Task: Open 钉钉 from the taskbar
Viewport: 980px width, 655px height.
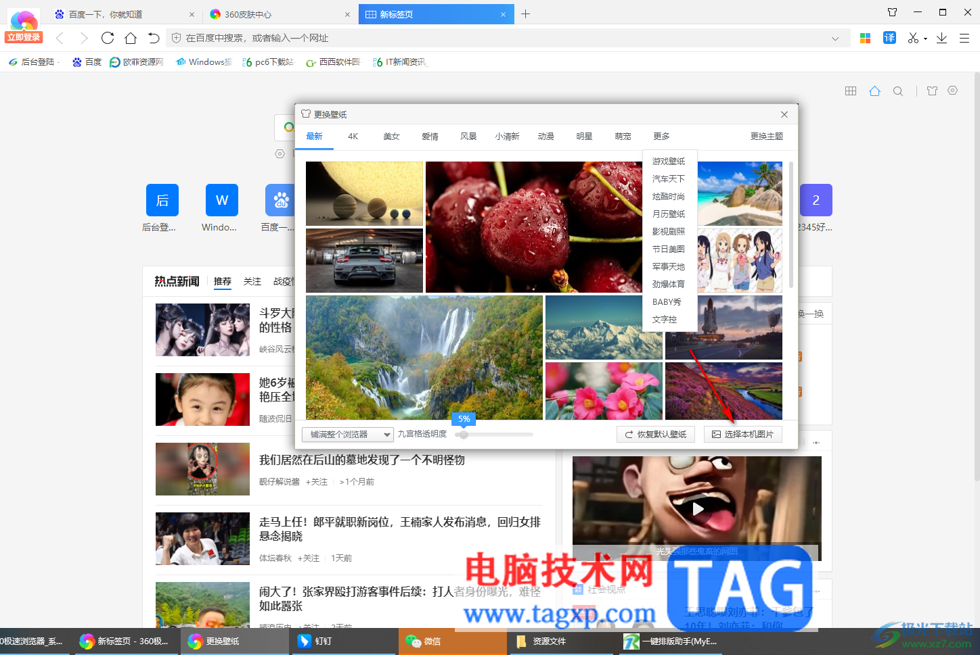Action: point(343,641)
